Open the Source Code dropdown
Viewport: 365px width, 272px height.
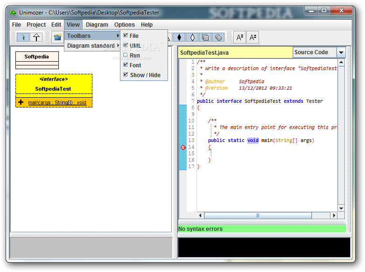point(341,52)
